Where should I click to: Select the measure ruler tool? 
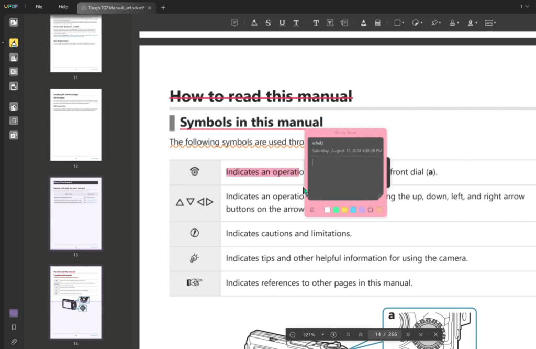coord(489,23)
